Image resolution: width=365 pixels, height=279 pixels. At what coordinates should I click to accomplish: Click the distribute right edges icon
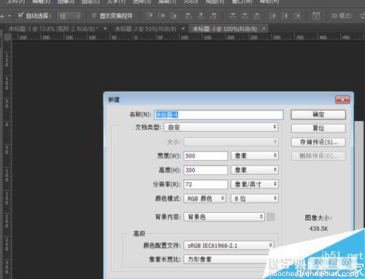pyautogui.click(x=296, y=16)
